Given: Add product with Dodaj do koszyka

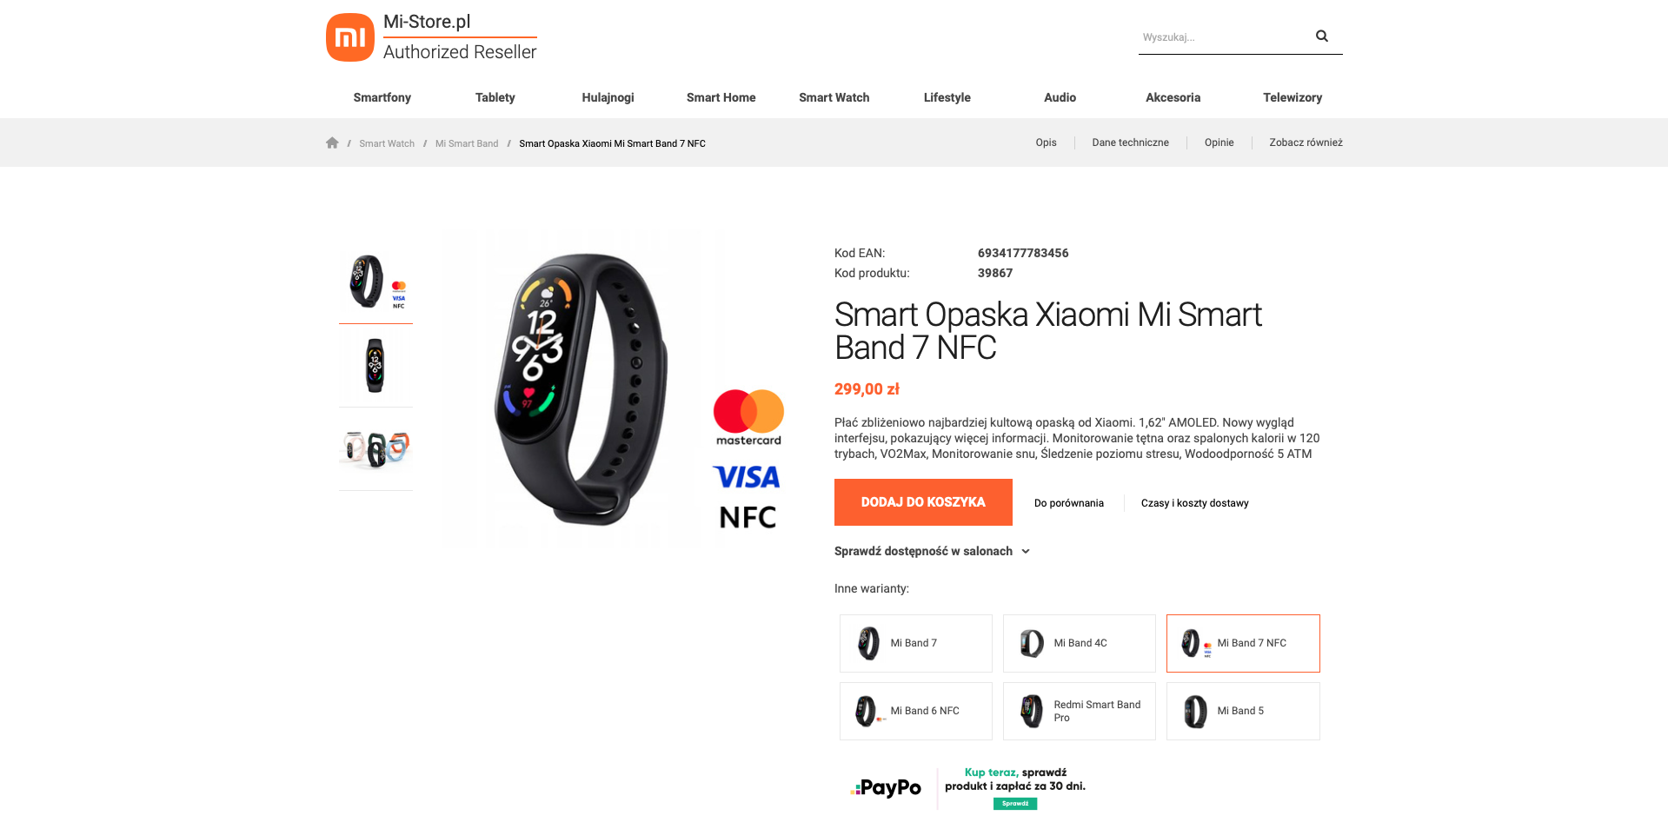Looking at the screenshot, I should point(923,502).
